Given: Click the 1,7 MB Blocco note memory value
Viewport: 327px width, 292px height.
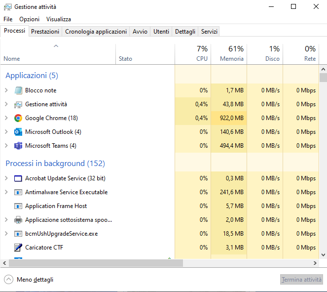Looking at the screenshot, I should [x=235, y=90].
